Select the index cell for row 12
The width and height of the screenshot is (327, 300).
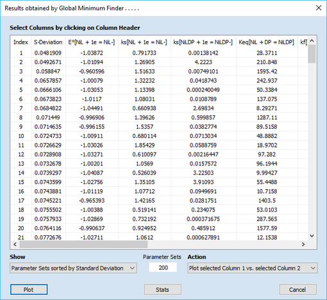click(21, 154)
